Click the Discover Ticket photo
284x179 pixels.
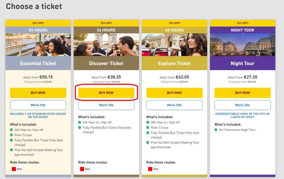coord(106,45)
